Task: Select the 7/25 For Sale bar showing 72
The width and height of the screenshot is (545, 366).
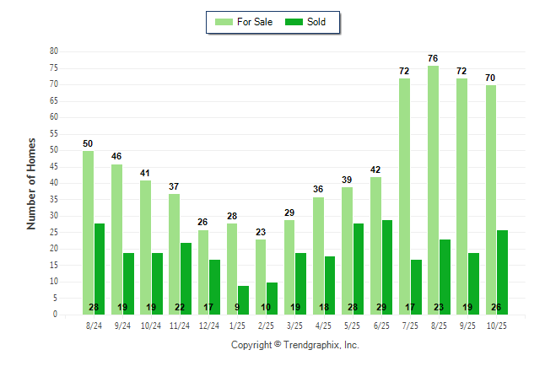Action: tap(404, 196)
